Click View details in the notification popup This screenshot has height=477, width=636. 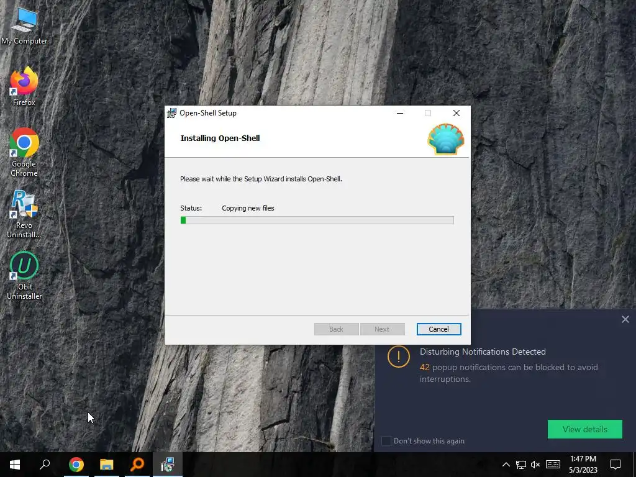pos(584,429)
